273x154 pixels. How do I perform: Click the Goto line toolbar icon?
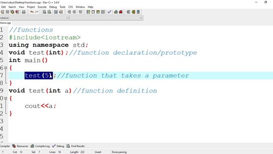coord(61,12)
